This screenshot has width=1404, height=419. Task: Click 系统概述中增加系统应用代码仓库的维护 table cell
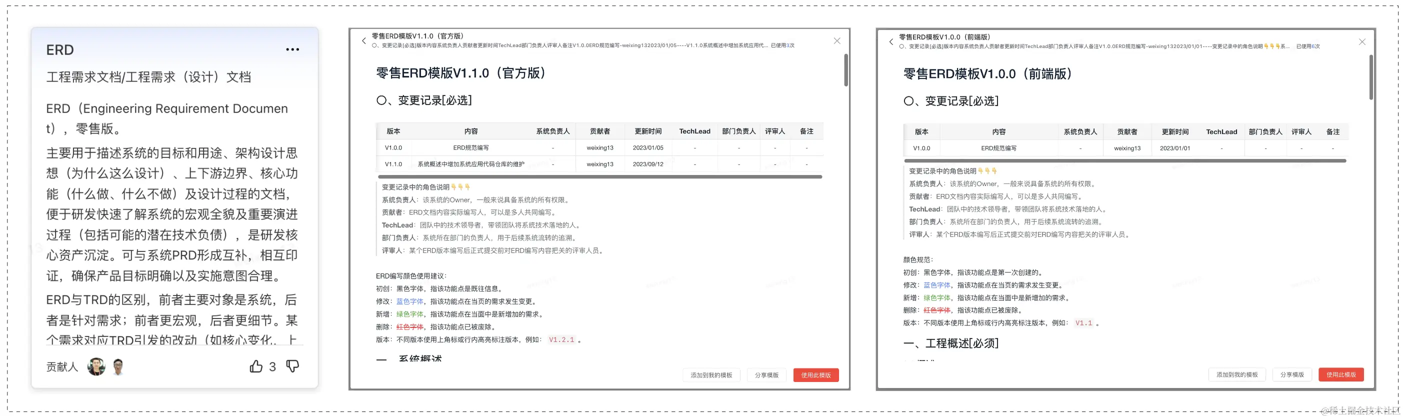click(471, 164)
